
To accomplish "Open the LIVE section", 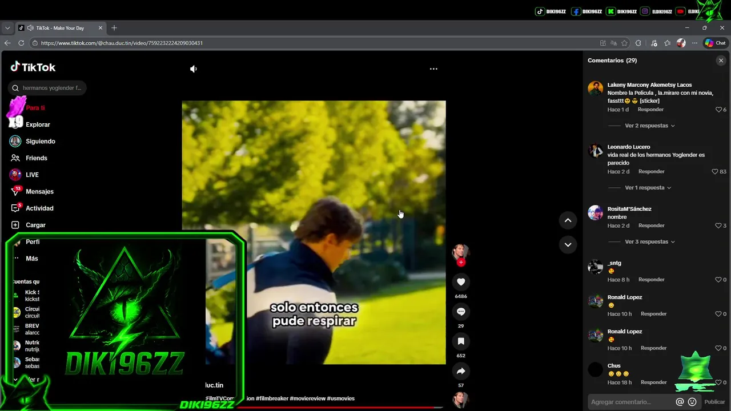I will click(32, 175).
